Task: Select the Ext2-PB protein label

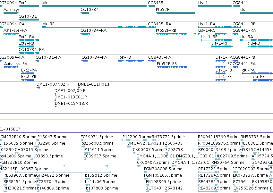Action: 29,77
